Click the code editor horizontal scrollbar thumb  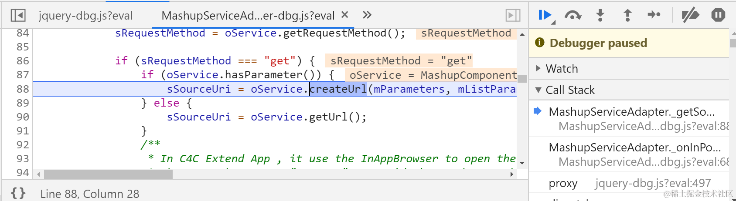tap(108, 174)
